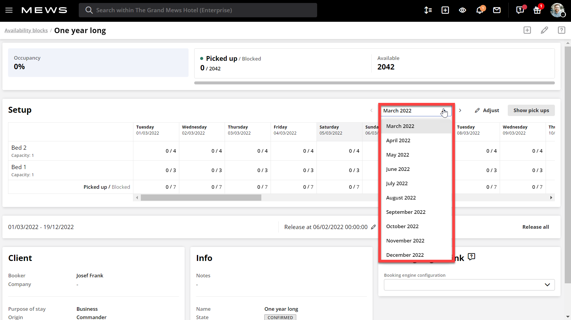Open the gift icon with red badge
The height and width of the screenshot is (320, 571).
click(x=537, y=10)
